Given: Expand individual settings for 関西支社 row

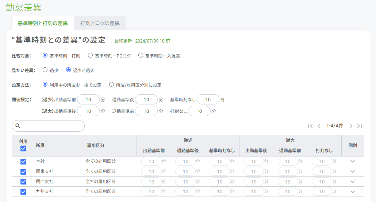Looking at the screenshot, I should [x=352, y=182].
